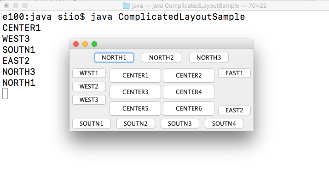This screenshot has height=172, width=329.
Task: Click the CENTER1 button
Action: (135, 75)
